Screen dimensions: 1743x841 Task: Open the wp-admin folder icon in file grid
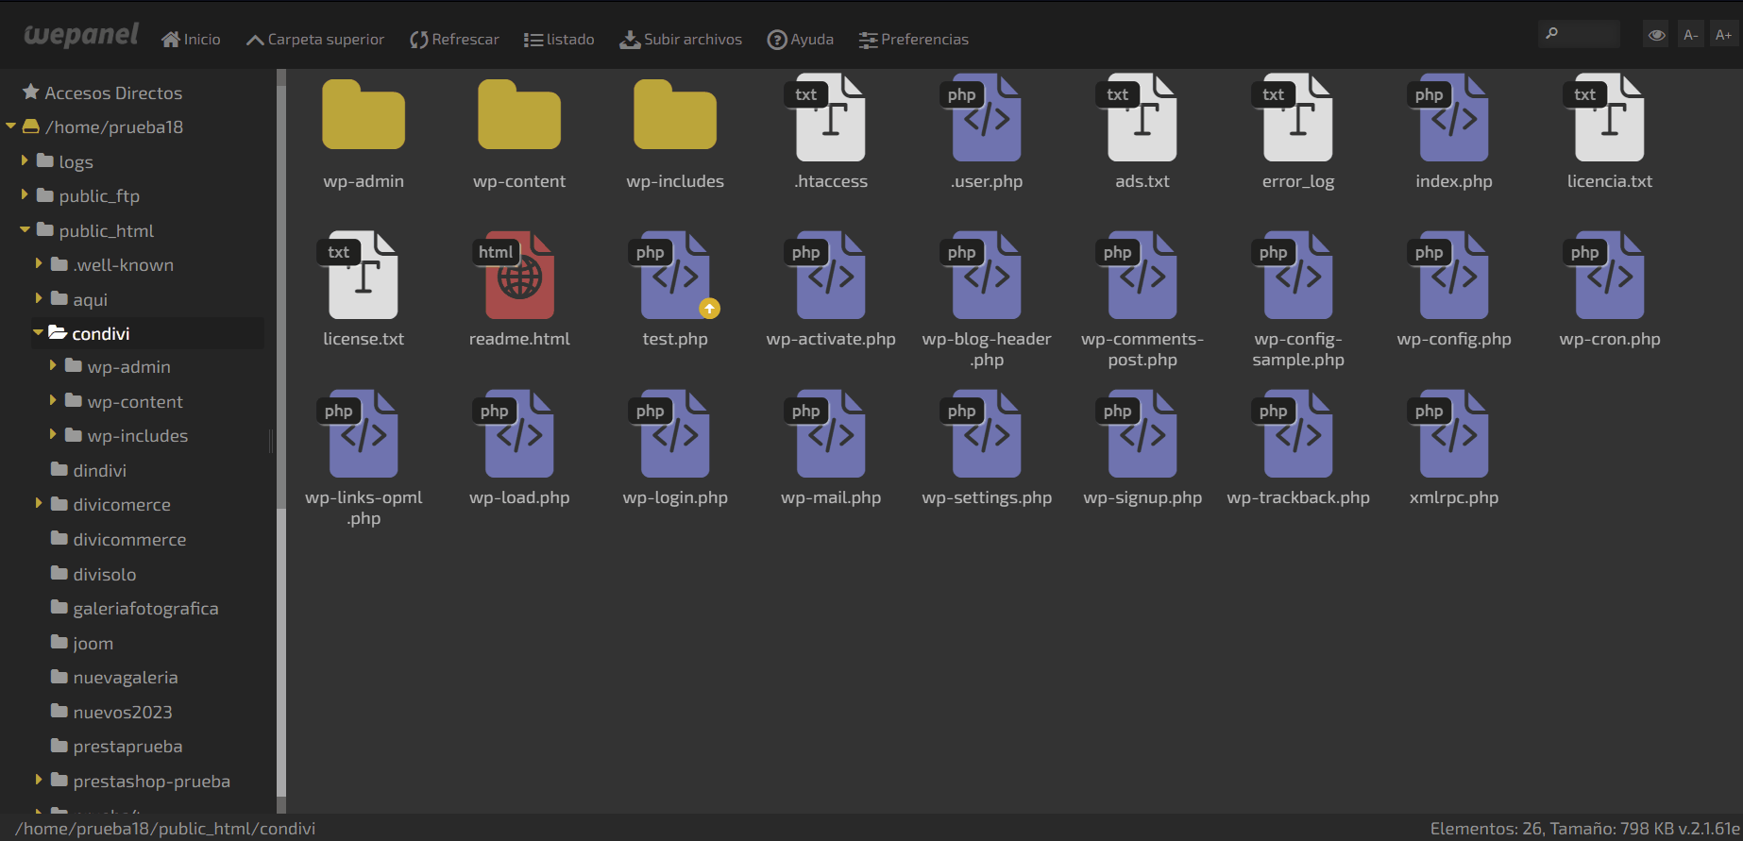pyautogui.click(x=364, y=116)
